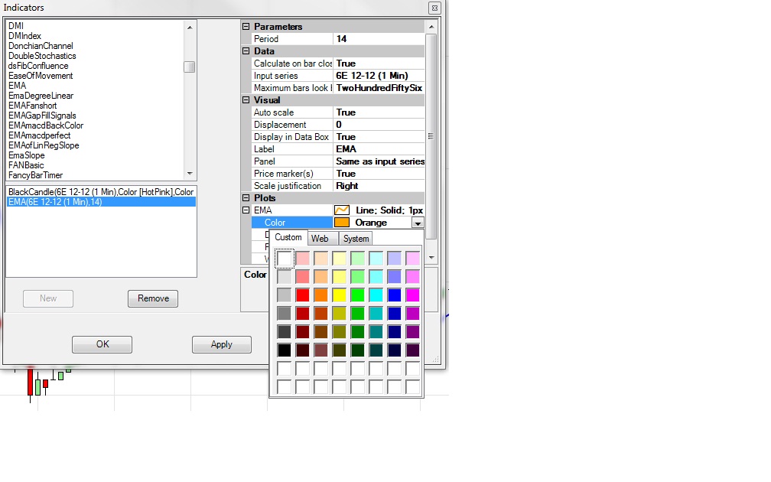Viewport: 771px width, 482px height.
Task: Edit the Displacement value field
Action: 379,125
